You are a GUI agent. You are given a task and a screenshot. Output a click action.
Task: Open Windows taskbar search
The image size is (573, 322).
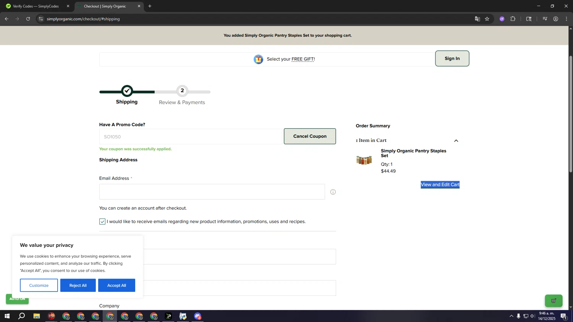(x=22, y=316)
